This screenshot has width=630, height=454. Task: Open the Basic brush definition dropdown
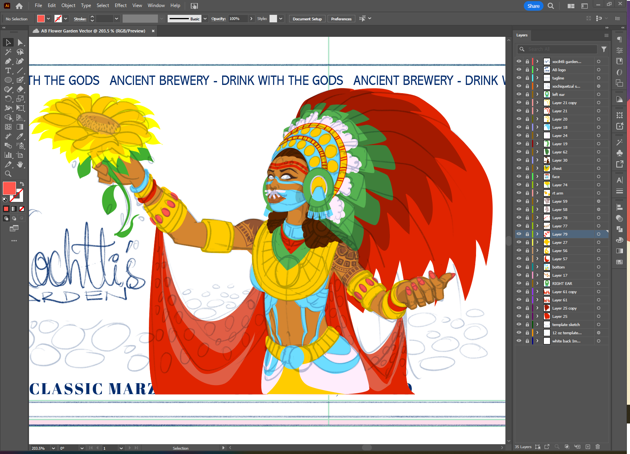[205, 18]
